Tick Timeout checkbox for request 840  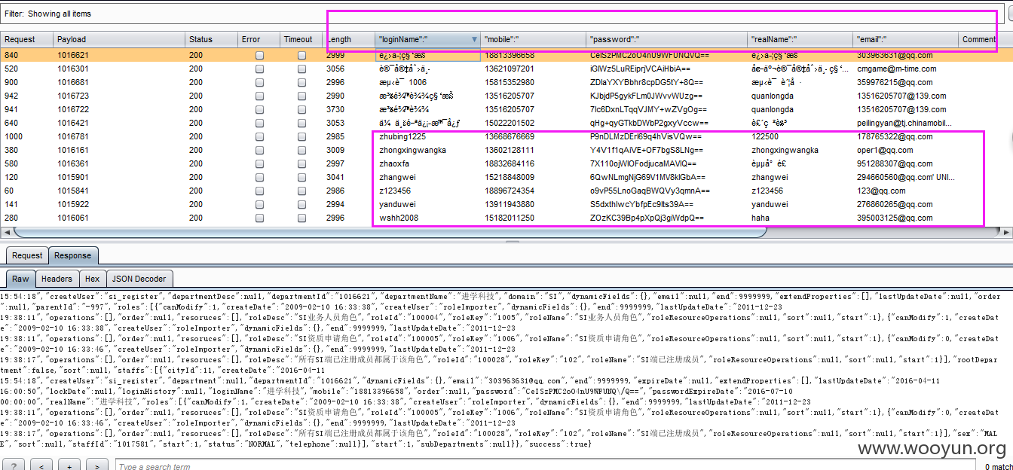[x=301, y=55]
